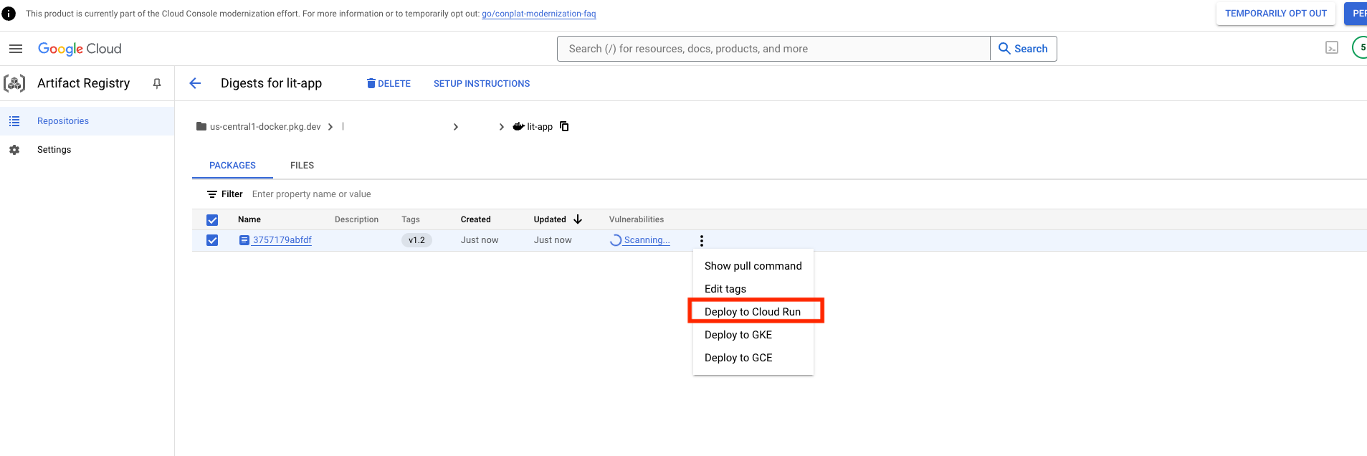
Task: Click the three-dot row actions menu
Action: (x=701, y=241)
